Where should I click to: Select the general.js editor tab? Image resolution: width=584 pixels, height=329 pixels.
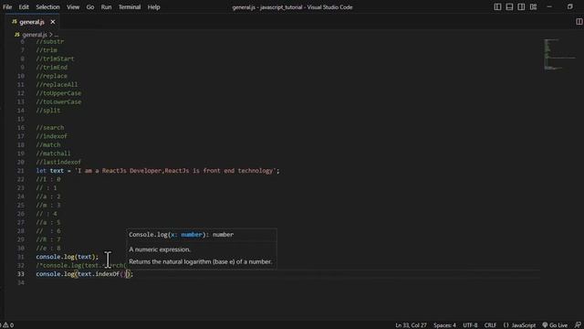pos(32,22)
